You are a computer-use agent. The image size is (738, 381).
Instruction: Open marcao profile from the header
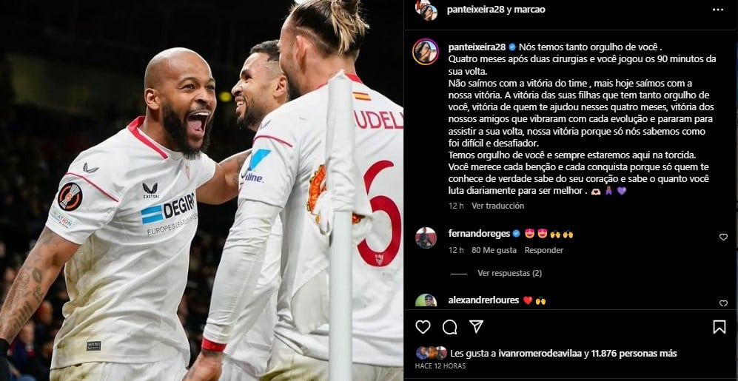coord(529,10)
